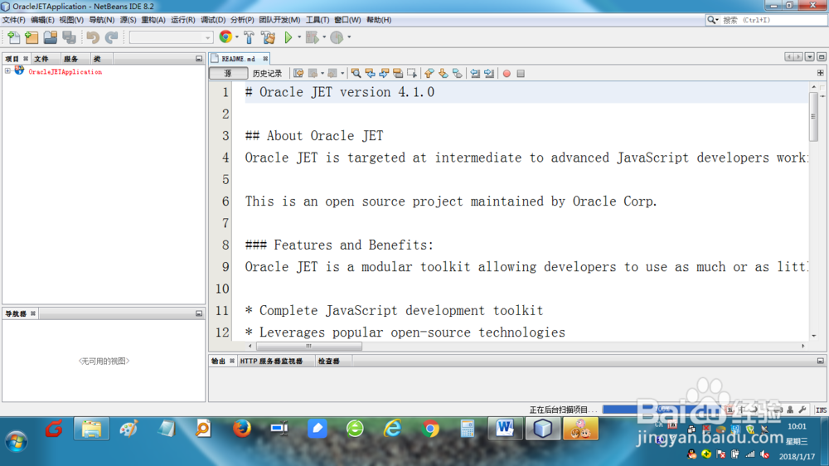Viewport: 829px width, 466px height.
Task: Click the Clean and Build icon
Action: coord(269,37)
